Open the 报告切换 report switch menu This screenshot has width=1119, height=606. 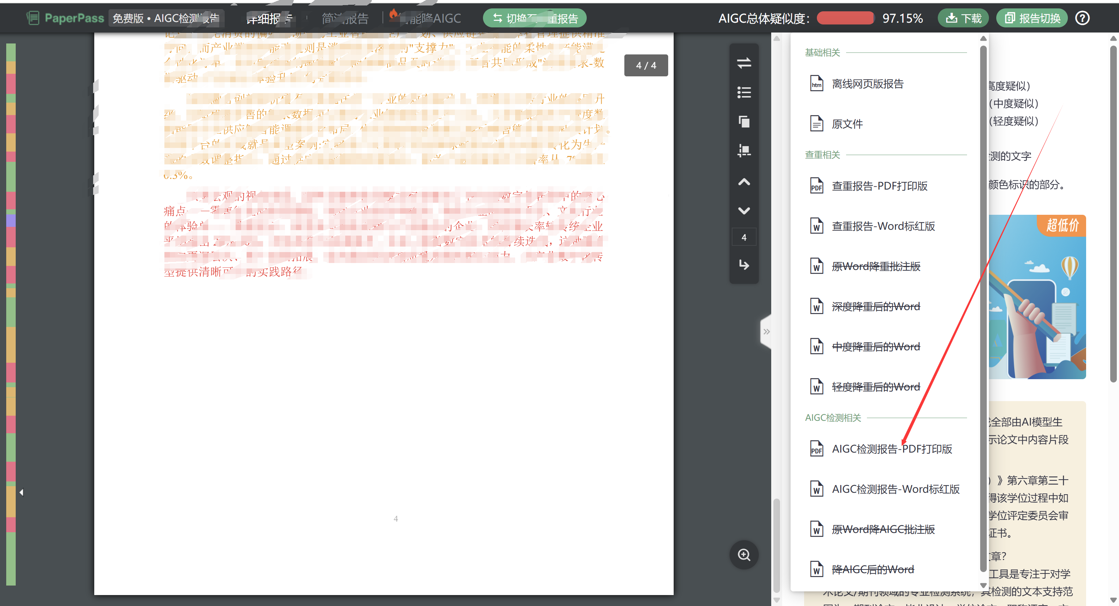[x=1032, y=18]
